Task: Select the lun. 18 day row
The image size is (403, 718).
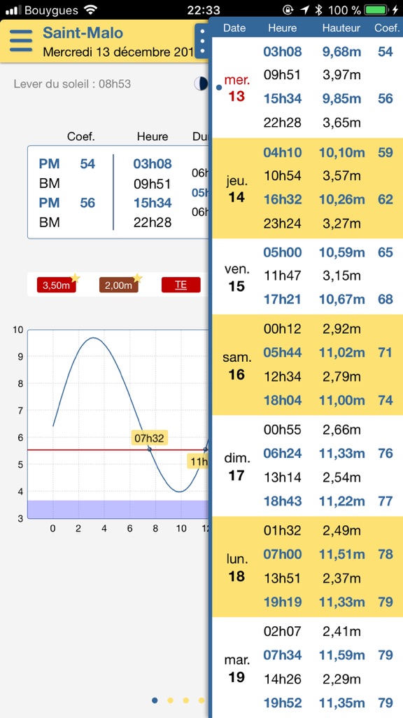Action: 309,567
